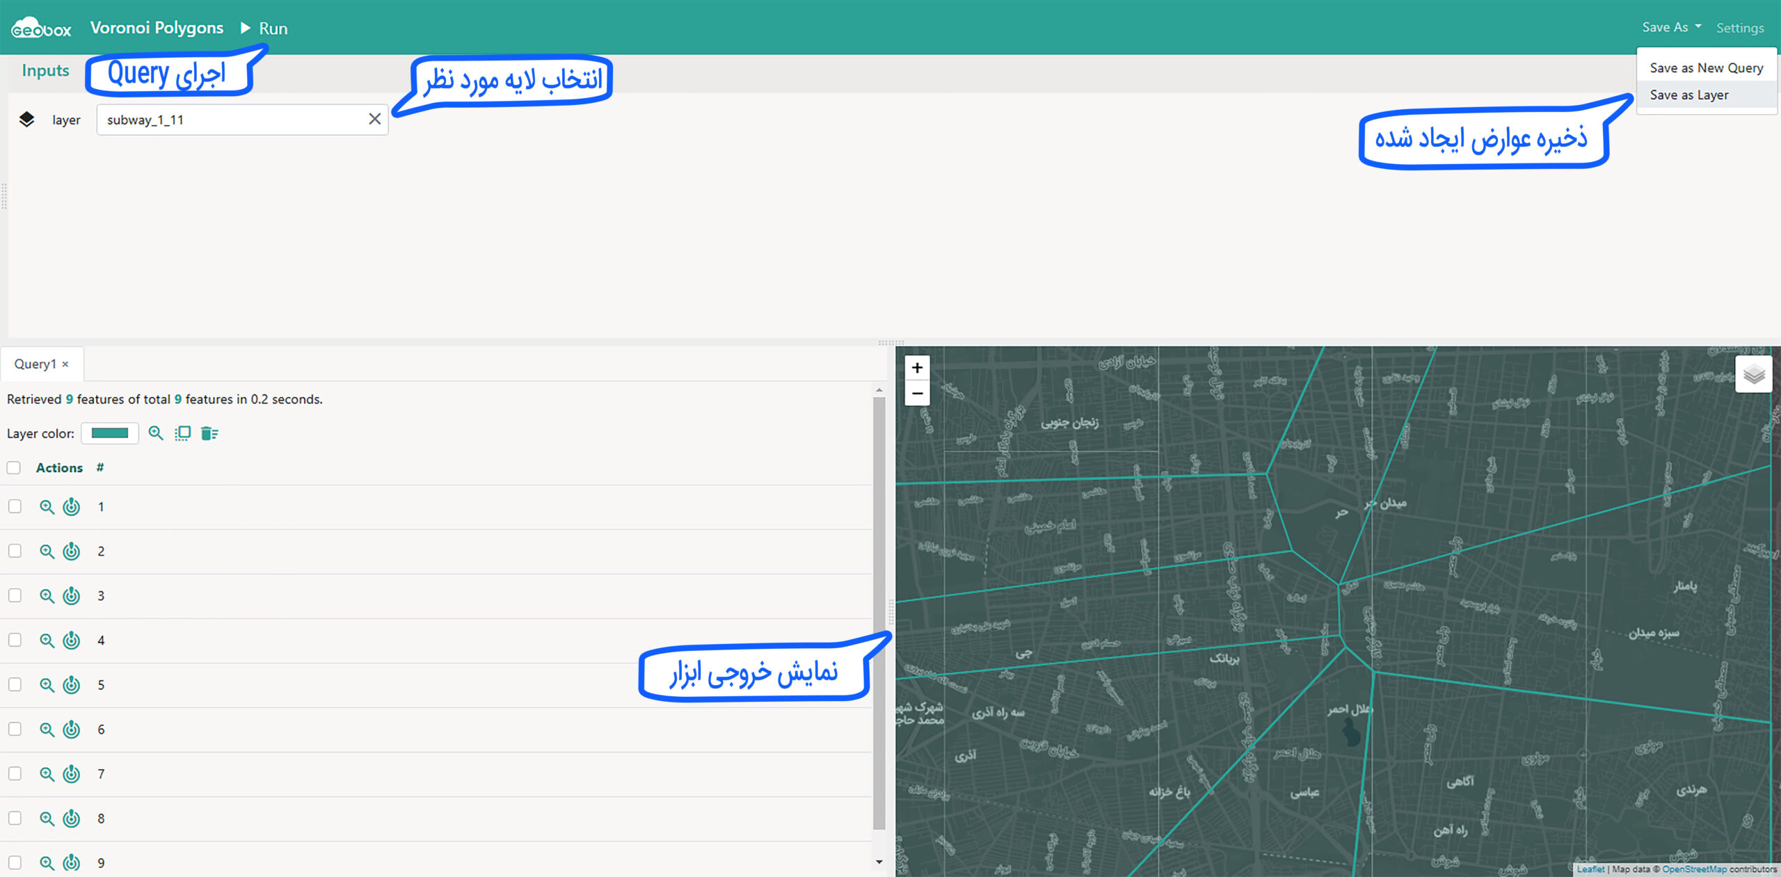This screenshot has height=877, width=1781.
Task: Choose Save as Layer menu option
Action: (x=1688, y=95)
